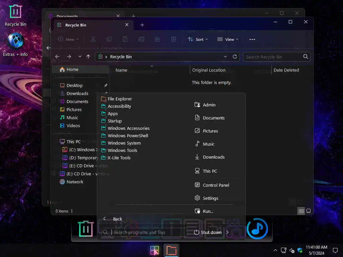Open the Sort dropdown
Screen dimensions: 343x257
coord(198,39)
